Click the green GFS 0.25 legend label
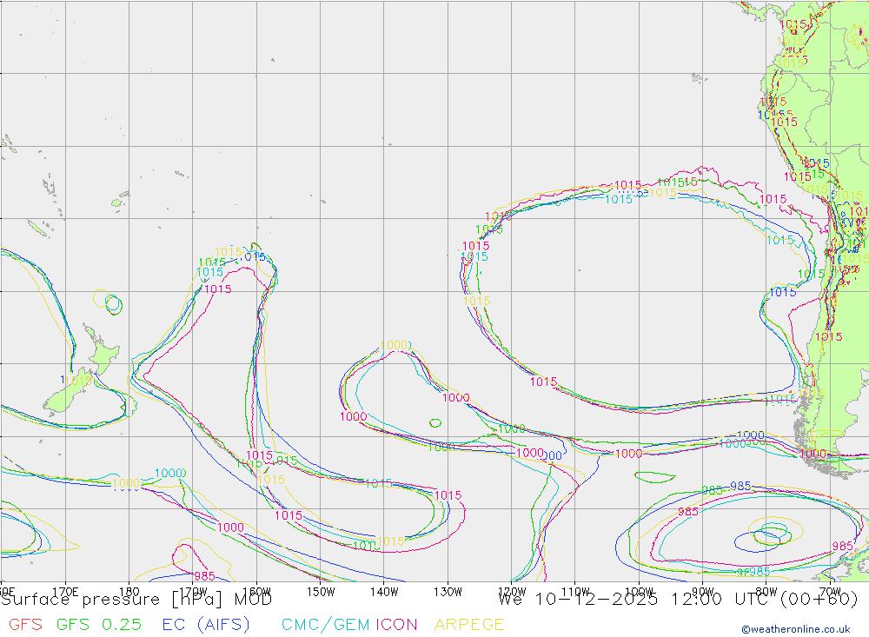 pyautogui.click(x=99, y=625)
